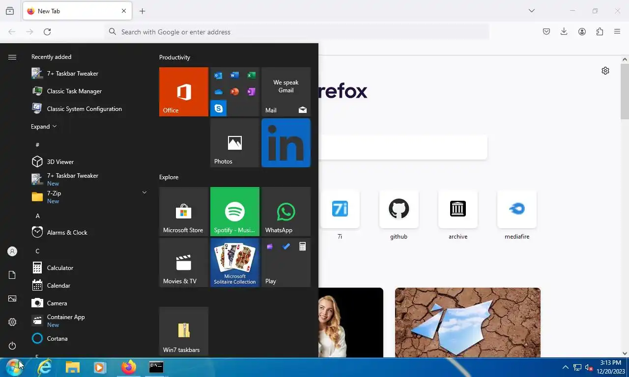Expand the Start hamburger menu

(x=12, y=57)
